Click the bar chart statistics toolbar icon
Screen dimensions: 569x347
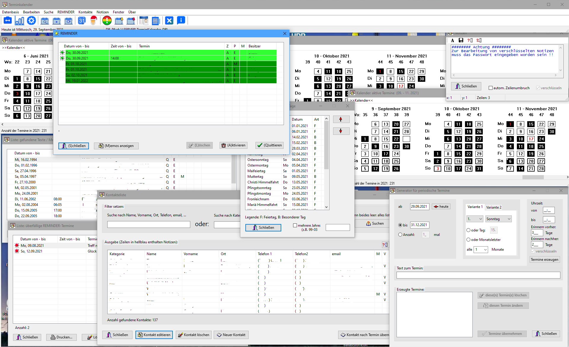[x=20, y=21]
